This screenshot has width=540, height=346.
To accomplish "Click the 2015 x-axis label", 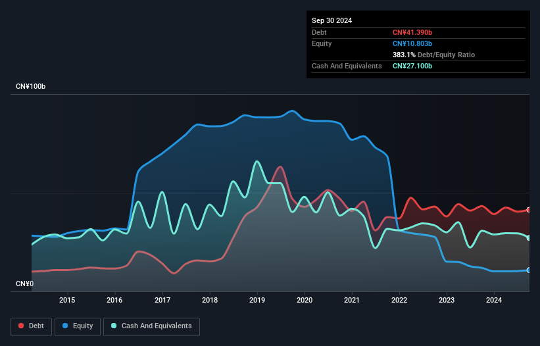I will click(x=67, y=300).
